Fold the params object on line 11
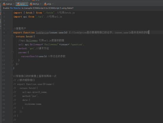This screenshot has width=163, height=123. tap(12, 52)
